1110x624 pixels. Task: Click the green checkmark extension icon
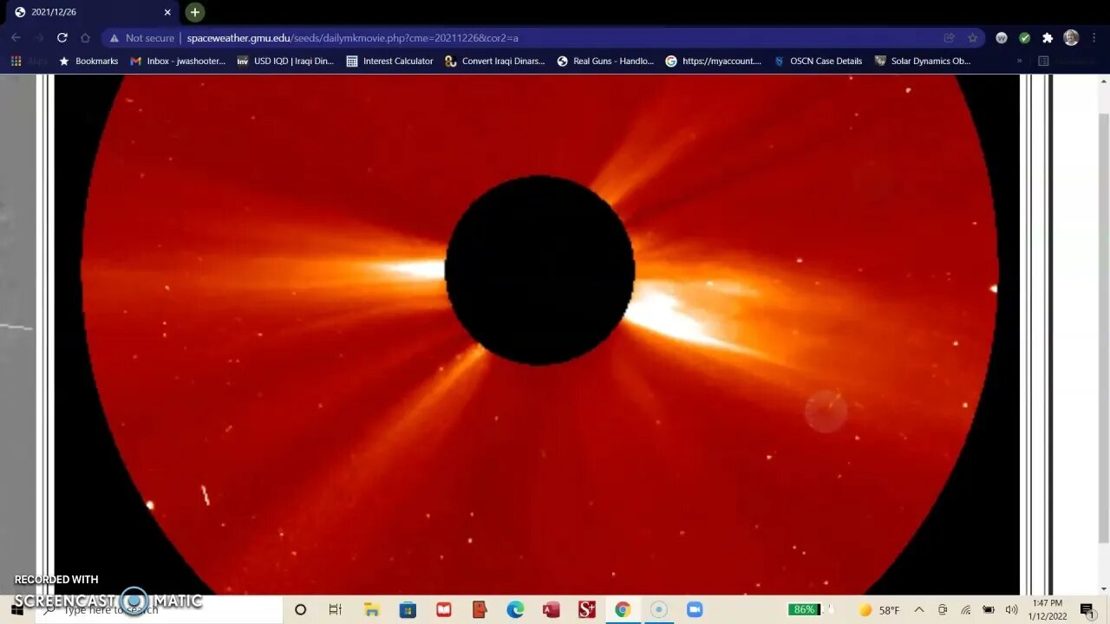(1024, 38)
